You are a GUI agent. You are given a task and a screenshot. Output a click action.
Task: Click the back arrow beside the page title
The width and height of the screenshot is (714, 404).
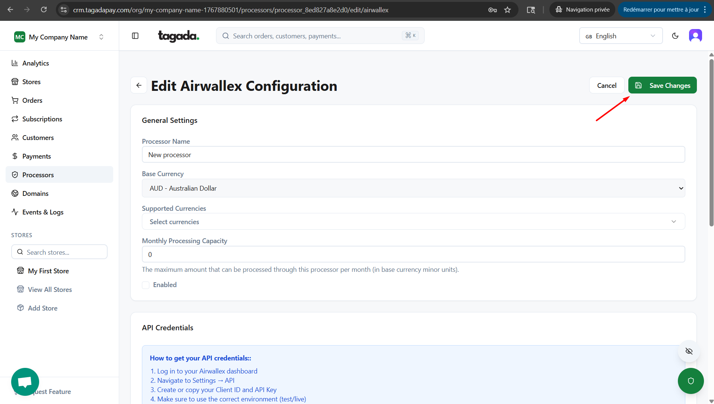tap(139, 85)
